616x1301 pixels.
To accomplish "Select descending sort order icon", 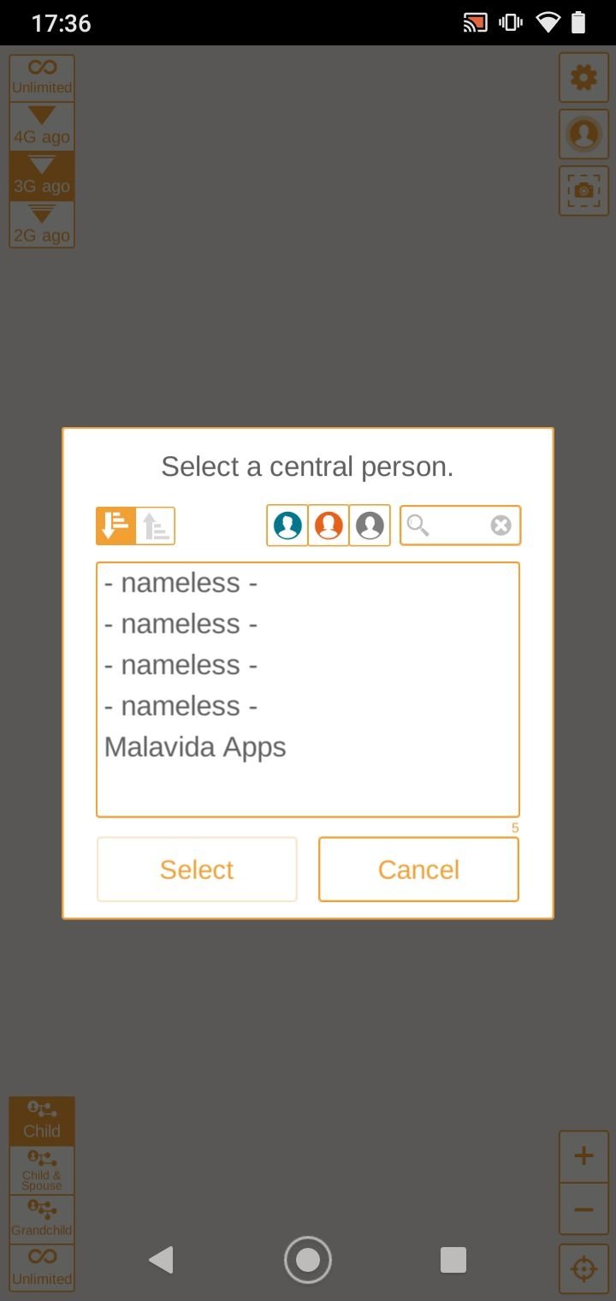I will (115, 526).
